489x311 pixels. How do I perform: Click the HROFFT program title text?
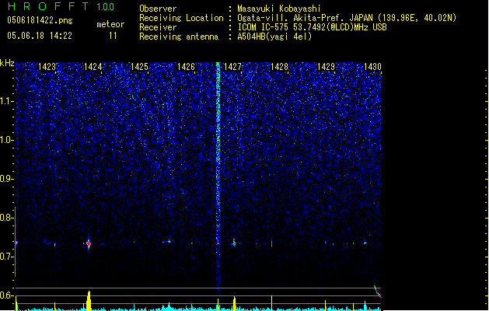click(x=48, y=6)
